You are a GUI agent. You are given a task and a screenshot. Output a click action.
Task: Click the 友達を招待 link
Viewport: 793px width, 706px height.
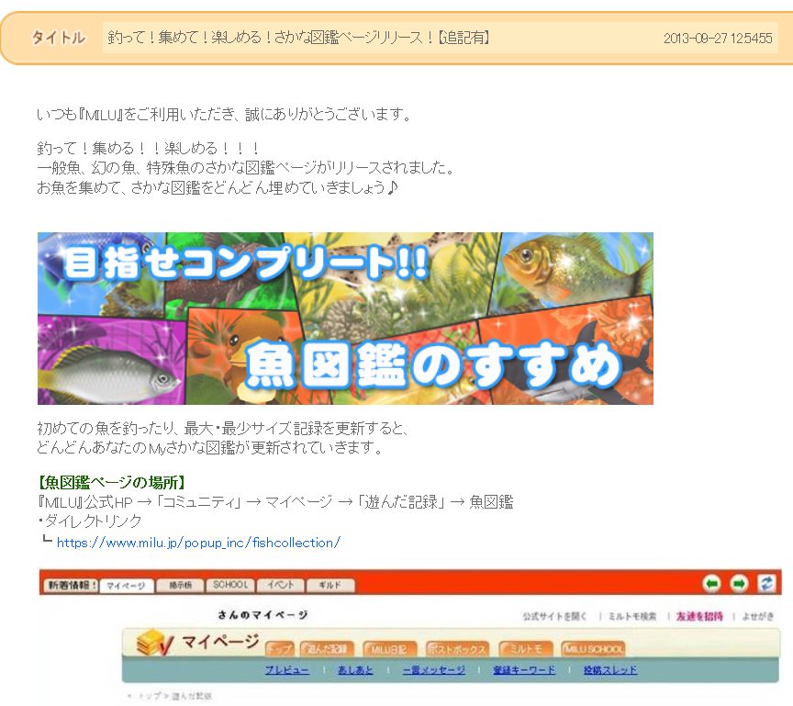698,616
